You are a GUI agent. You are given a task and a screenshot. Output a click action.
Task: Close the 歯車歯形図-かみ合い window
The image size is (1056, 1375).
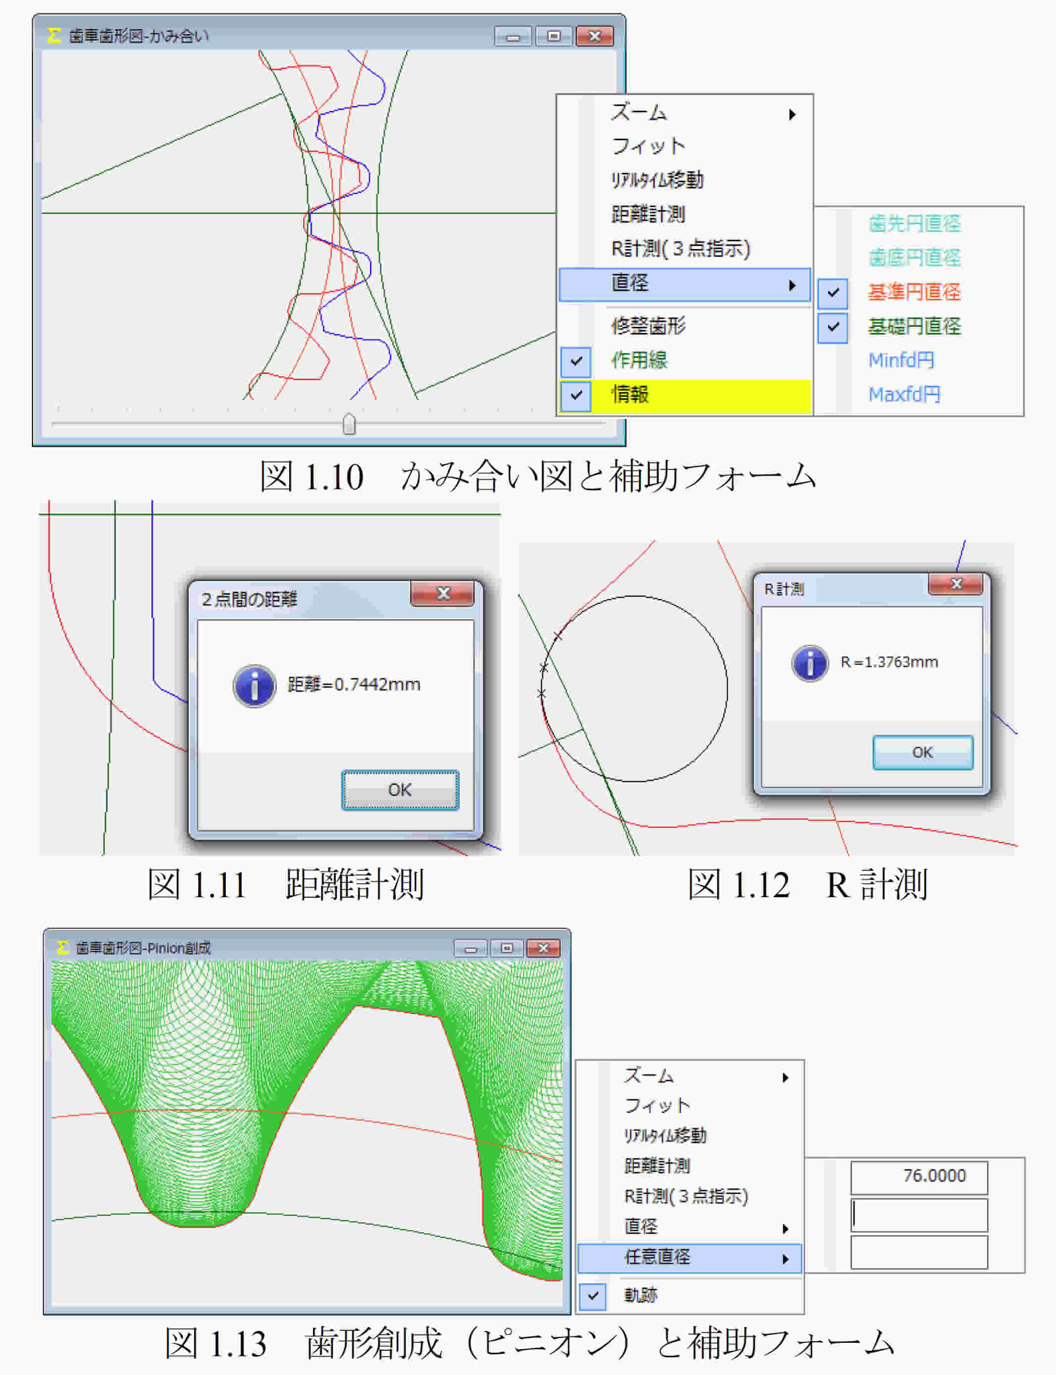pos(595,37)
